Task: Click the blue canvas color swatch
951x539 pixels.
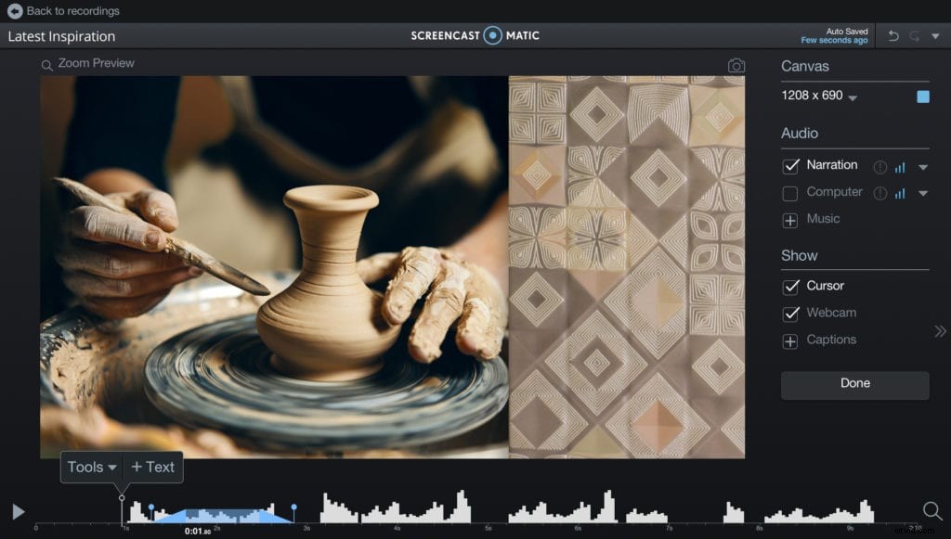Action: click(922, 96)
